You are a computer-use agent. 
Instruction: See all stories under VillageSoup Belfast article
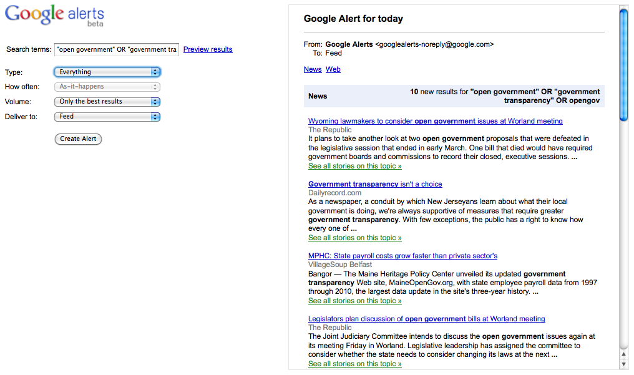354,301
